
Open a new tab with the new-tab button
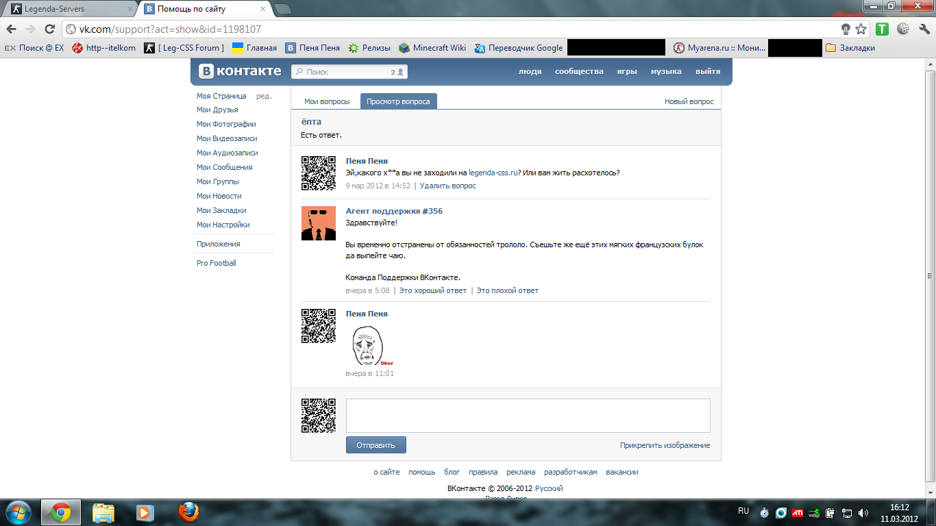(282, 9)
